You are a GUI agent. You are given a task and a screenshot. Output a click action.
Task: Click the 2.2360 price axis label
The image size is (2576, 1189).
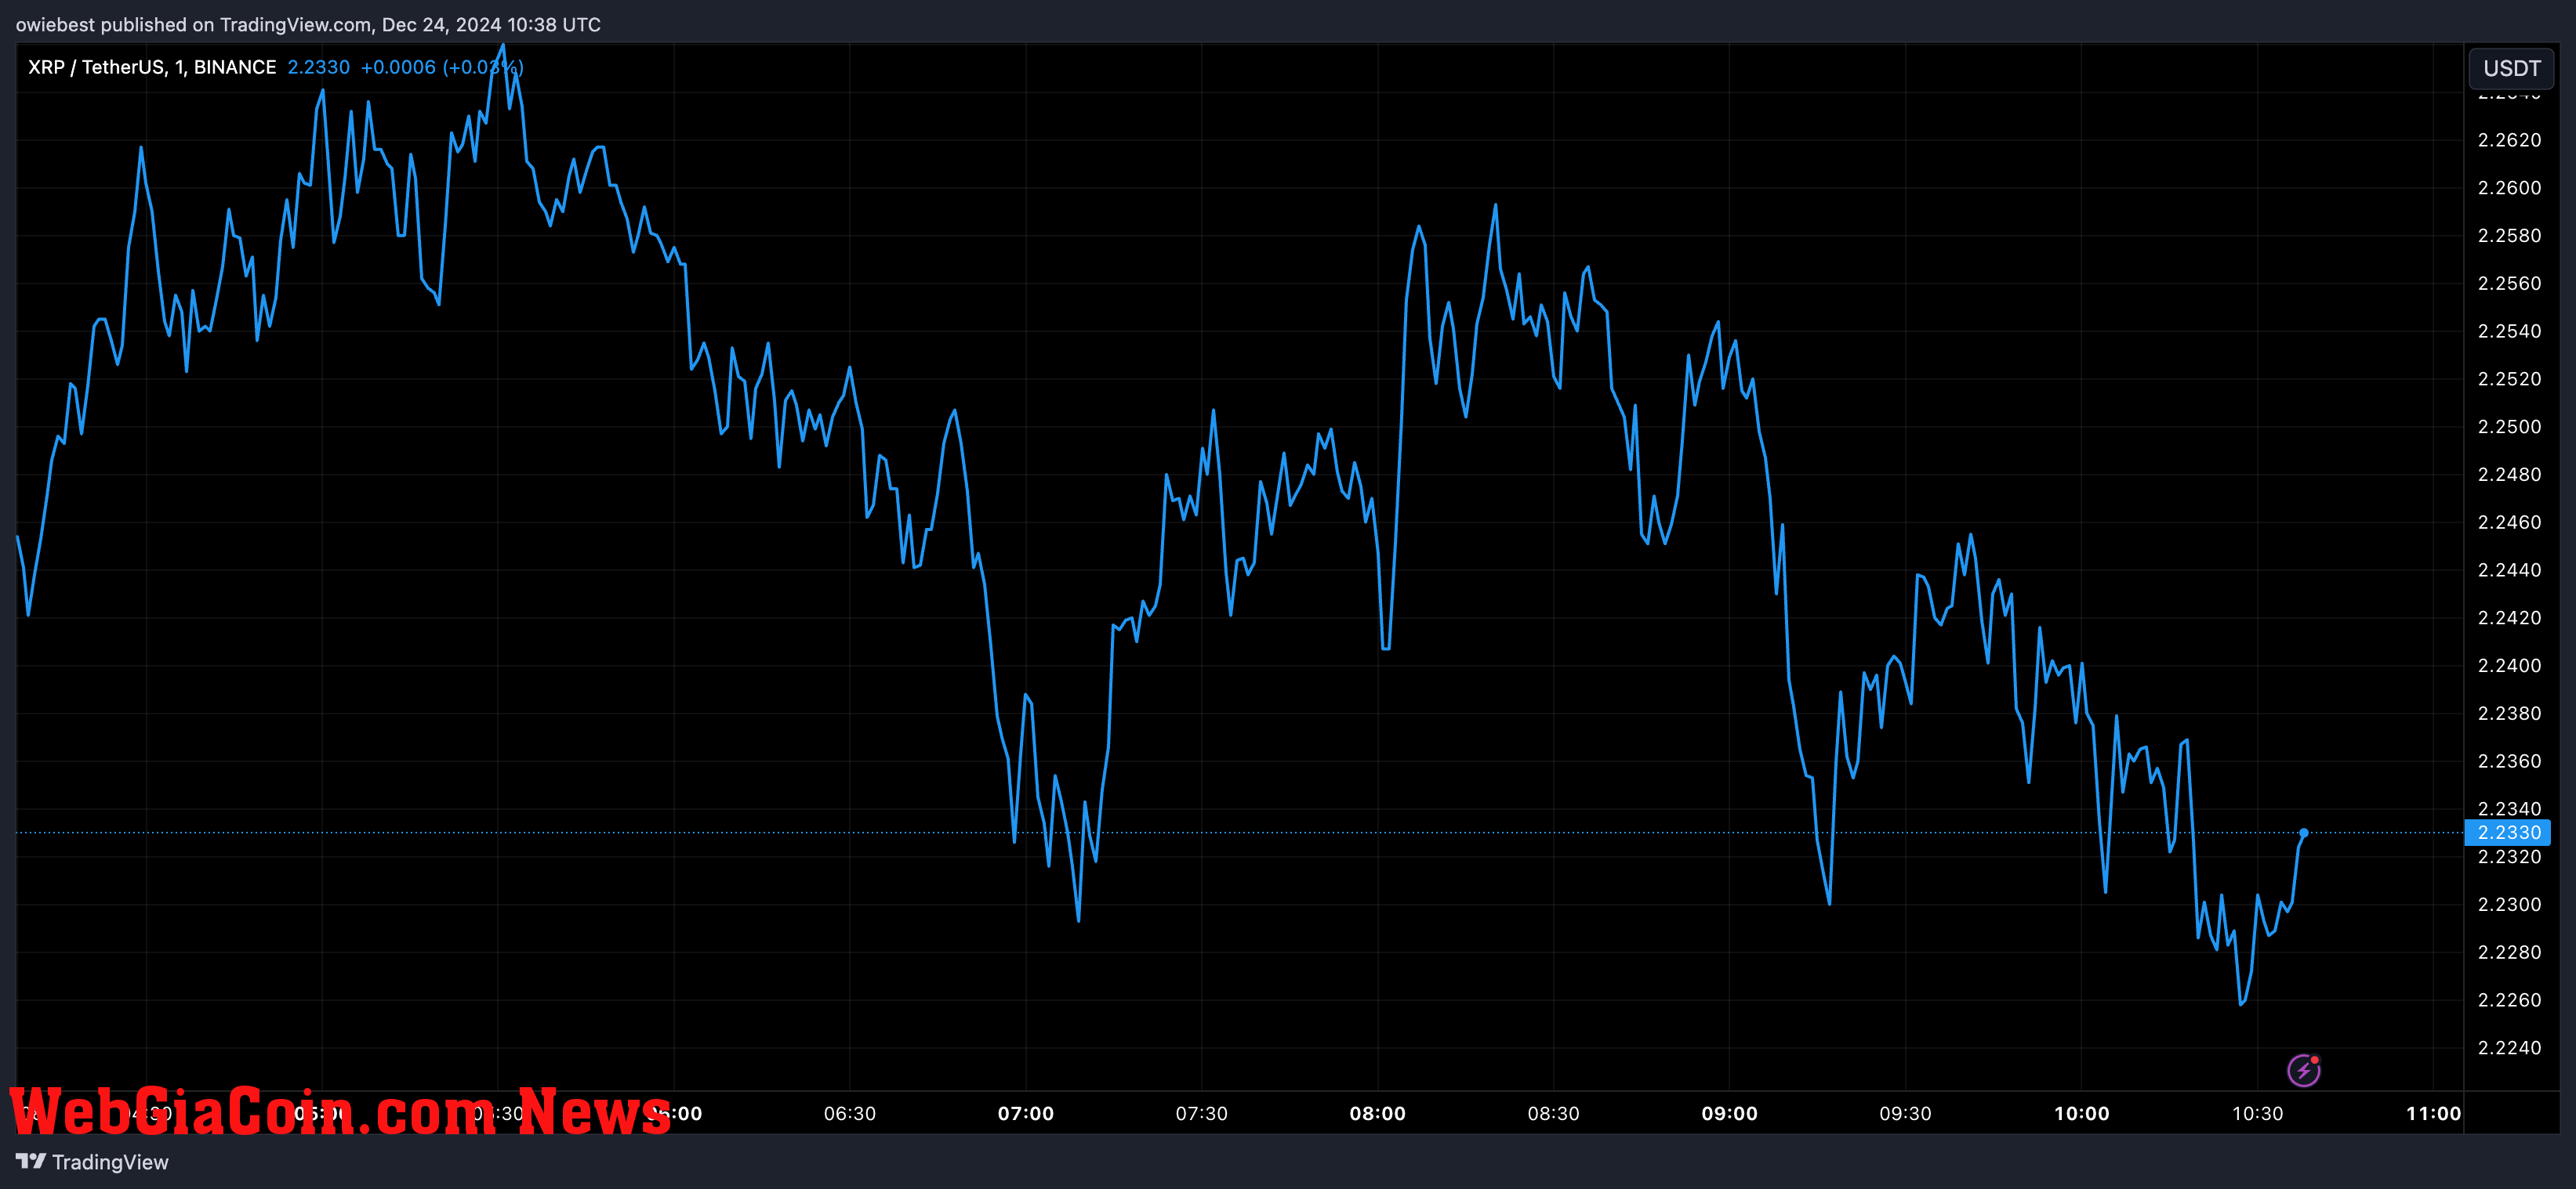point(2509,761)
